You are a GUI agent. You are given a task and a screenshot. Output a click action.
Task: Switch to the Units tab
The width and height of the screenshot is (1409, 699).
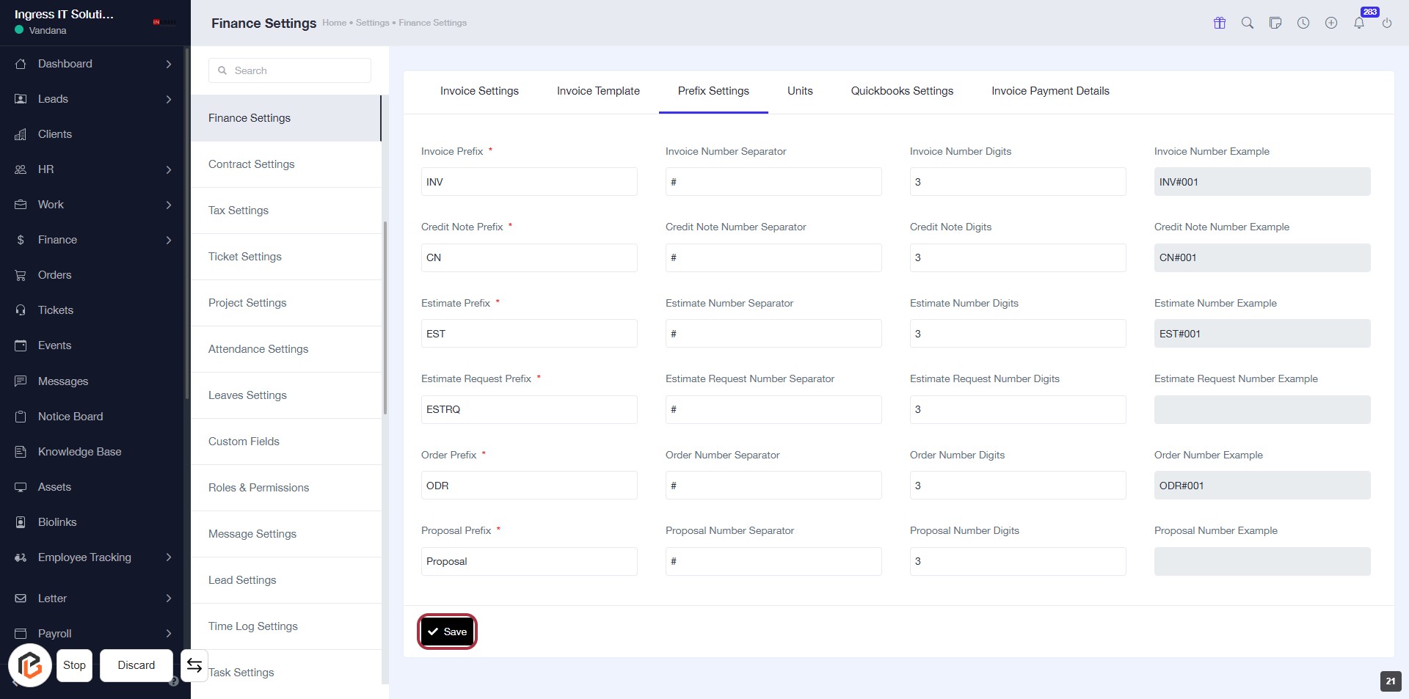click(x=799, y=91)
